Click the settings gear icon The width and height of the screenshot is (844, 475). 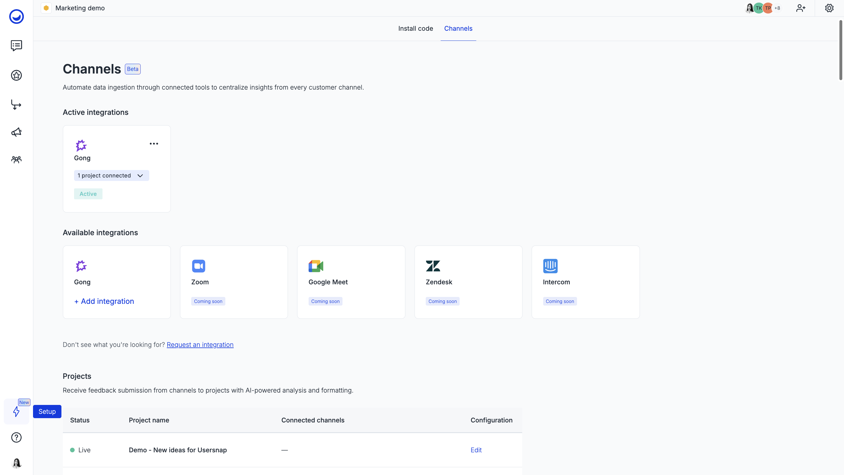(829, 8)
